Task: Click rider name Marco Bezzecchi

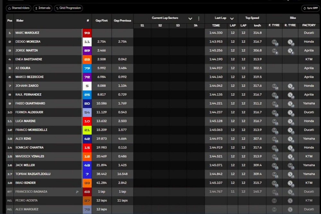Action: click(x=30, y=77)
